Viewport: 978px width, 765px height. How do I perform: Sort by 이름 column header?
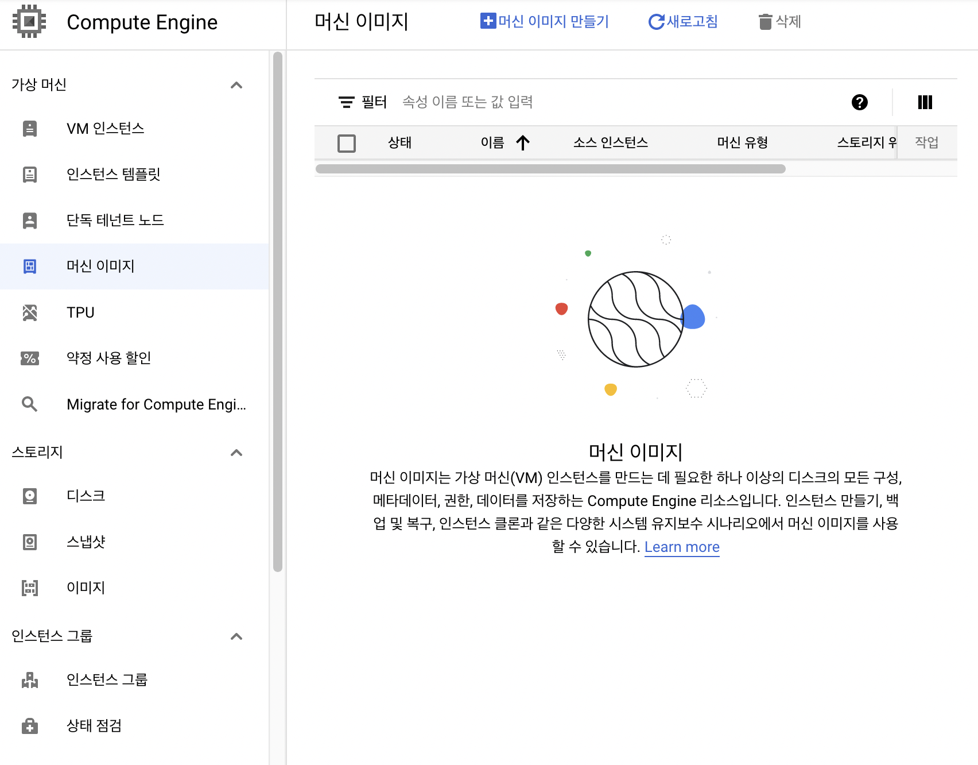[492, 142]
